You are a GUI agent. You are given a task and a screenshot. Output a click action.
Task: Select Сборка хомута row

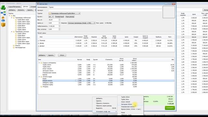pyautogui.click(x=106, y=81)
